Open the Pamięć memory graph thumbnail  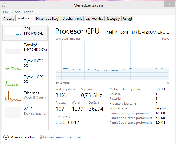click(x=13, y=49)
